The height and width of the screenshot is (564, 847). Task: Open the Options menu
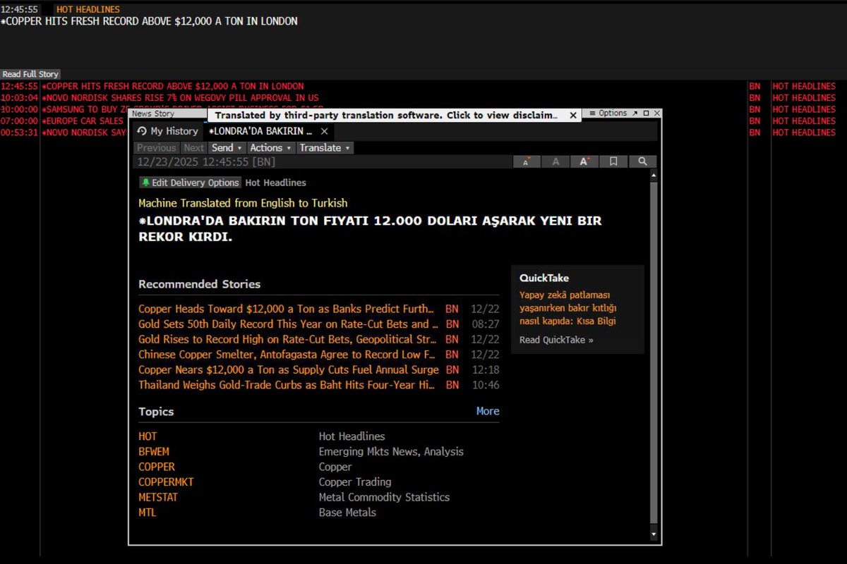click(608, 113)
